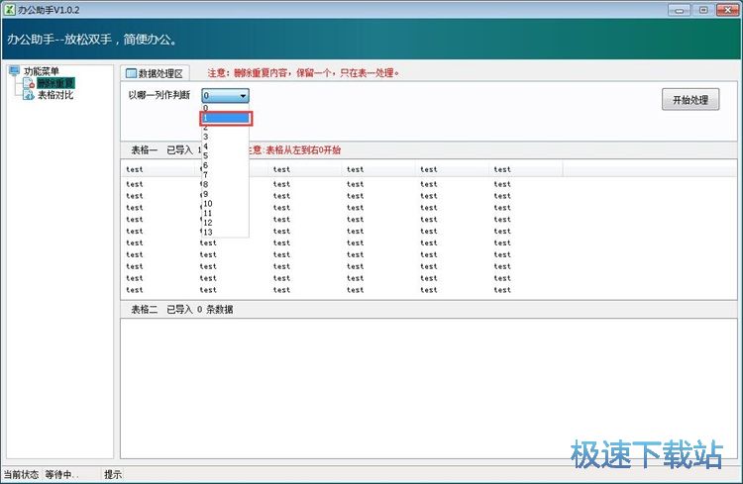
Task: Select 表格对比 in the function tree
Action: click(55, 96)
